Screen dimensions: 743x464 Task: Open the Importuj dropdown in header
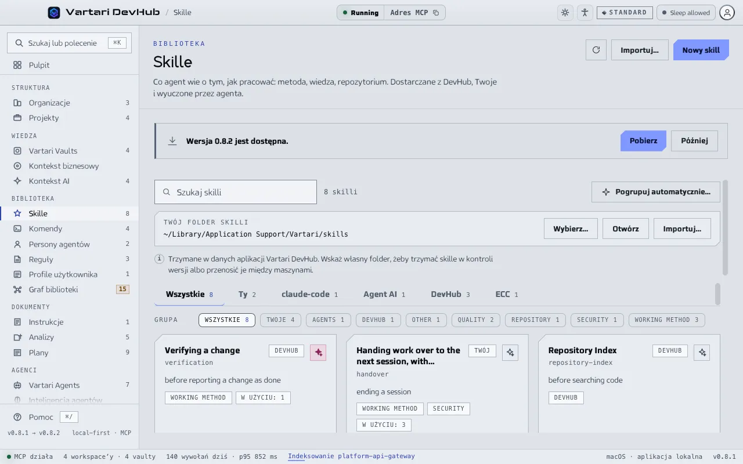click(639, 50)
